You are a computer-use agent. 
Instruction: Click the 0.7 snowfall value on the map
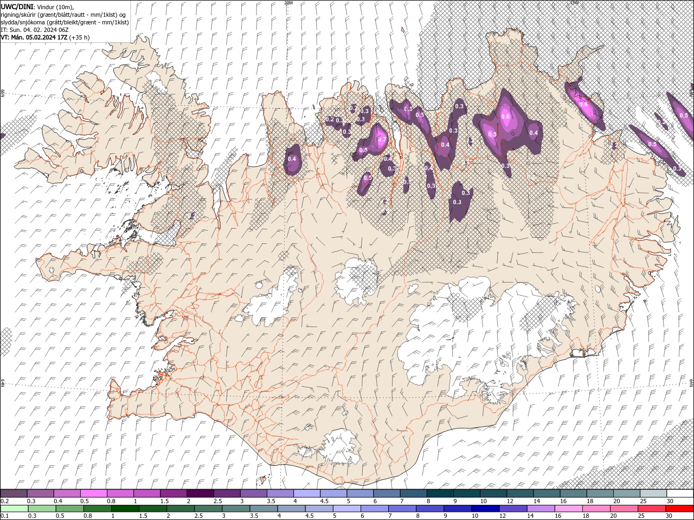click(x=382, y=140)
